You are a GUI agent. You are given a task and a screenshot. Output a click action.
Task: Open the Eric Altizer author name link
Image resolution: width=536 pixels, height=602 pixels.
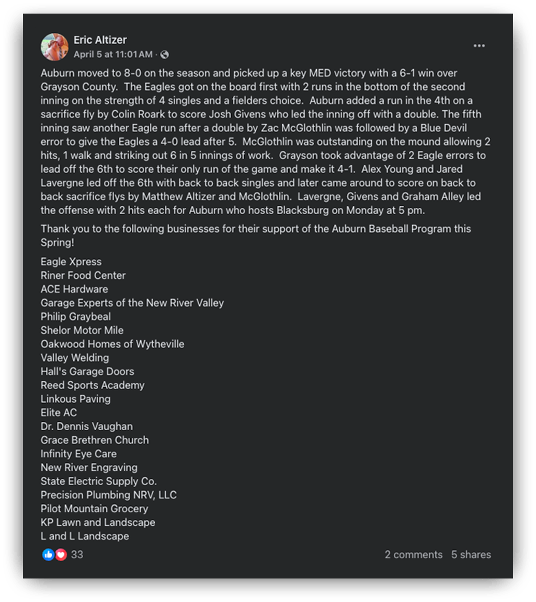(x=100, y=40)
